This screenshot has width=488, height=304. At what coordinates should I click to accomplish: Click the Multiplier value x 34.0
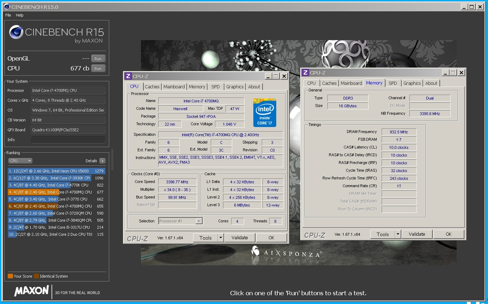(177, 190)
